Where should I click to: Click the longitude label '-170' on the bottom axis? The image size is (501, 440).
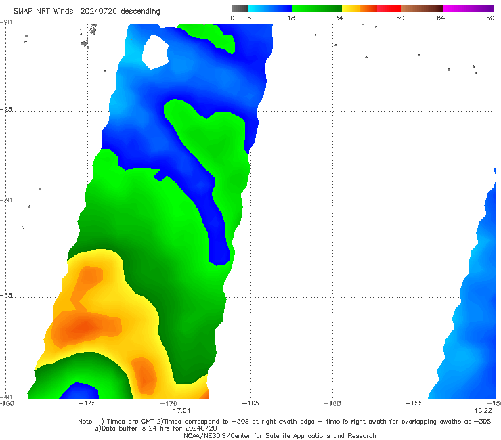(x=169, y=403)
